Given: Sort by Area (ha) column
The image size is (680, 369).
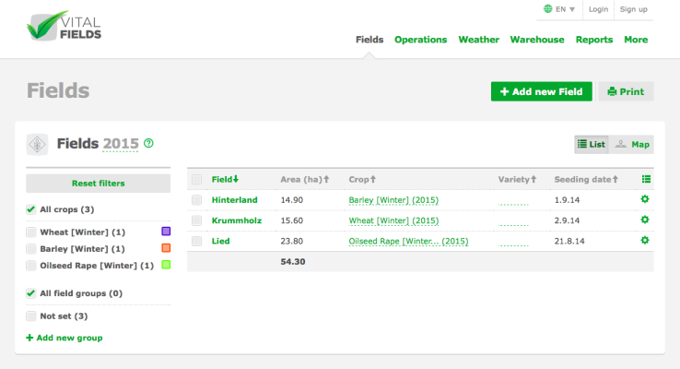Looking at the screenshot, I should [305, 179].
